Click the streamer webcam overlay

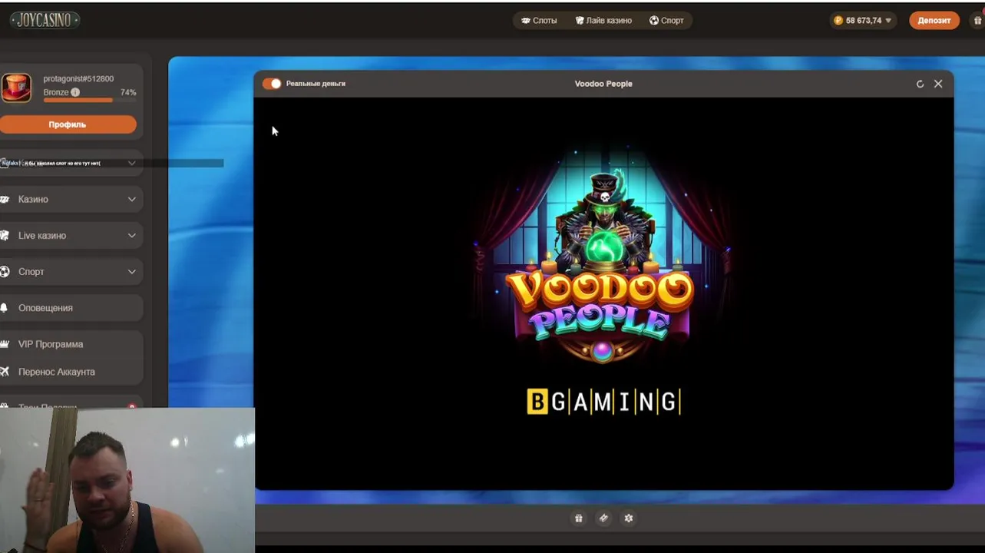[127, 480]
